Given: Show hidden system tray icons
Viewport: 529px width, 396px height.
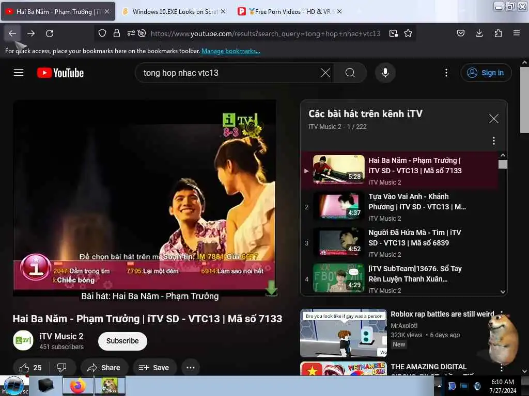Looking at the screenshot, I should 439,386.
